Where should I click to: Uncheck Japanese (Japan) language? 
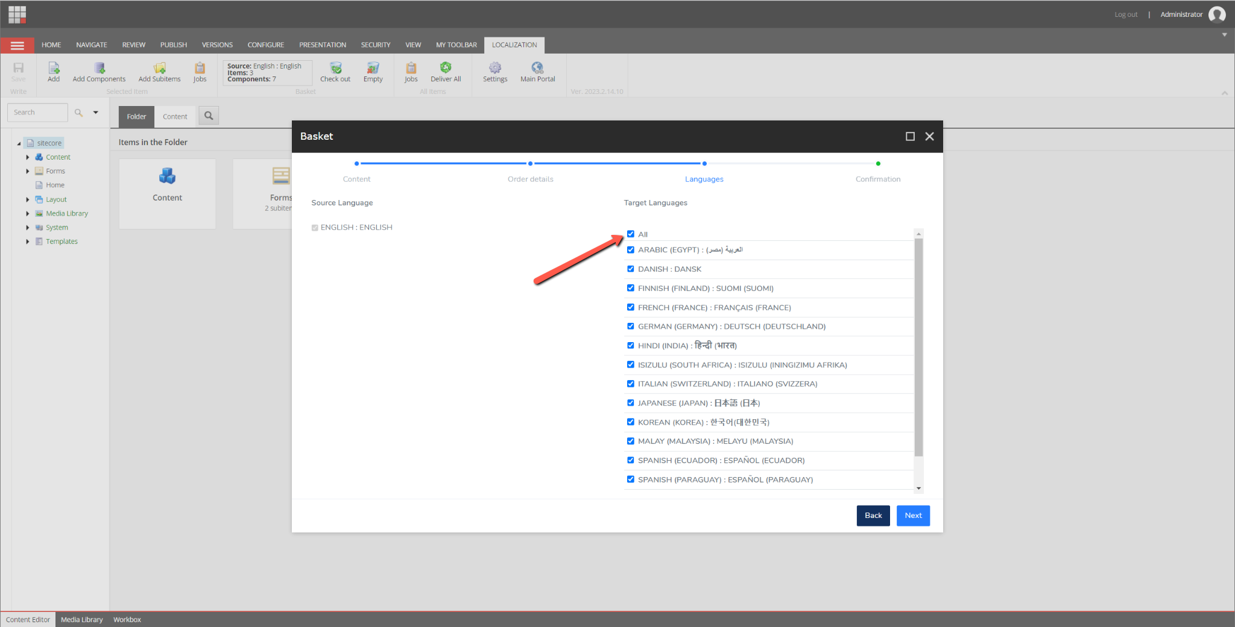pyautogui.click(x=631, y=402)
